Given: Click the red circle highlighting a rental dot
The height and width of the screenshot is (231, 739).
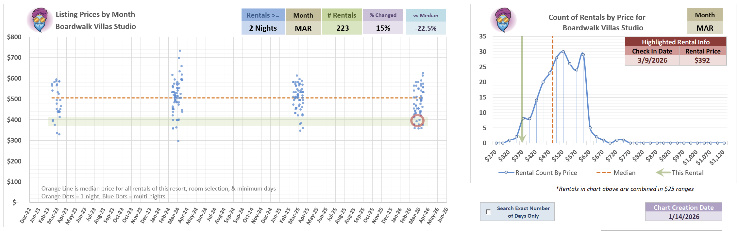Looking at the screenshot, I should click(x=417, y=121).
